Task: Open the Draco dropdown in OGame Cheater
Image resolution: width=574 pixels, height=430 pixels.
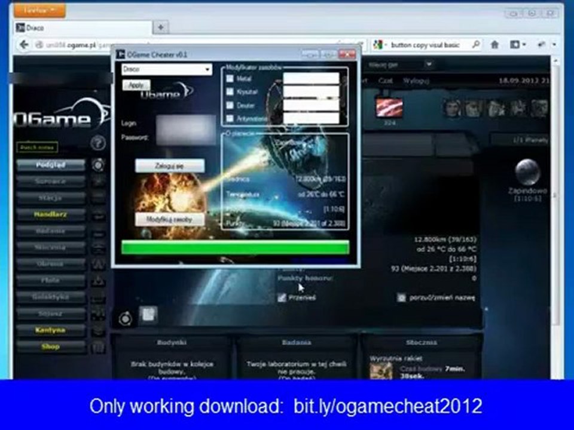Action: click(x=167, y=69)
